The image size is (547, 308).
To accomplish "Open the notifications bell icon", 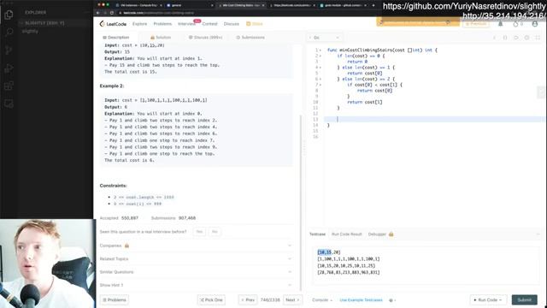I will pos(500,24).
